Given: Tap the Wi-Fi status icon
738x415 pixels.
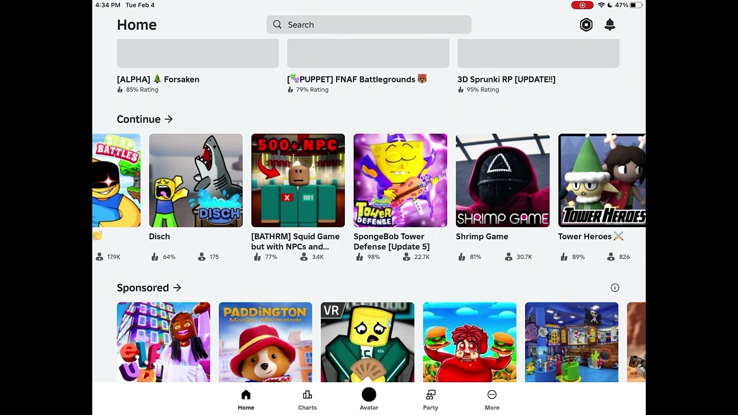Looking at the screenshot, I should click(x=601, y=5).
